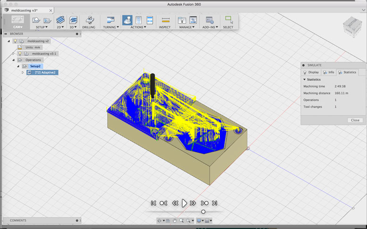Click the Post Process icon
Viewport: 367px width, 229px height.
click(x=139, y=20)
